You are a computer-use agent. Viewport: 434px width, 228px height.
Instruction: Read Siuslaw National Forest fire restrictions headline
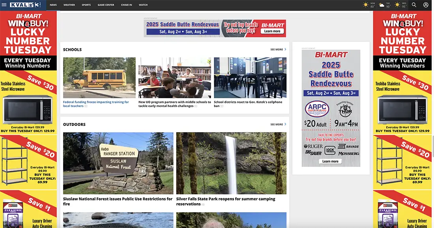pyautogui.click(x=118, y=202)
